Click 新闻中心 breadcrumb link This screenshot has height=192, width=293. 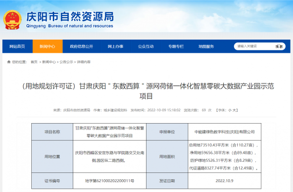tap(49, 62)
